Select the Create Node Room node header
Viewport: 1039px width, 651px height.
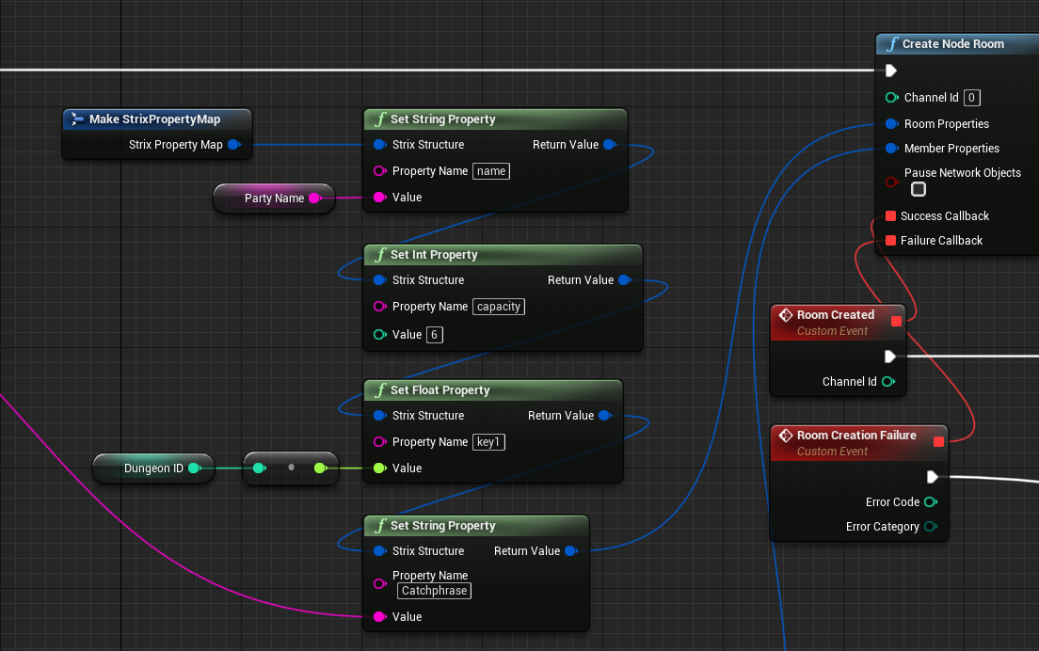[x=957, y=44]
